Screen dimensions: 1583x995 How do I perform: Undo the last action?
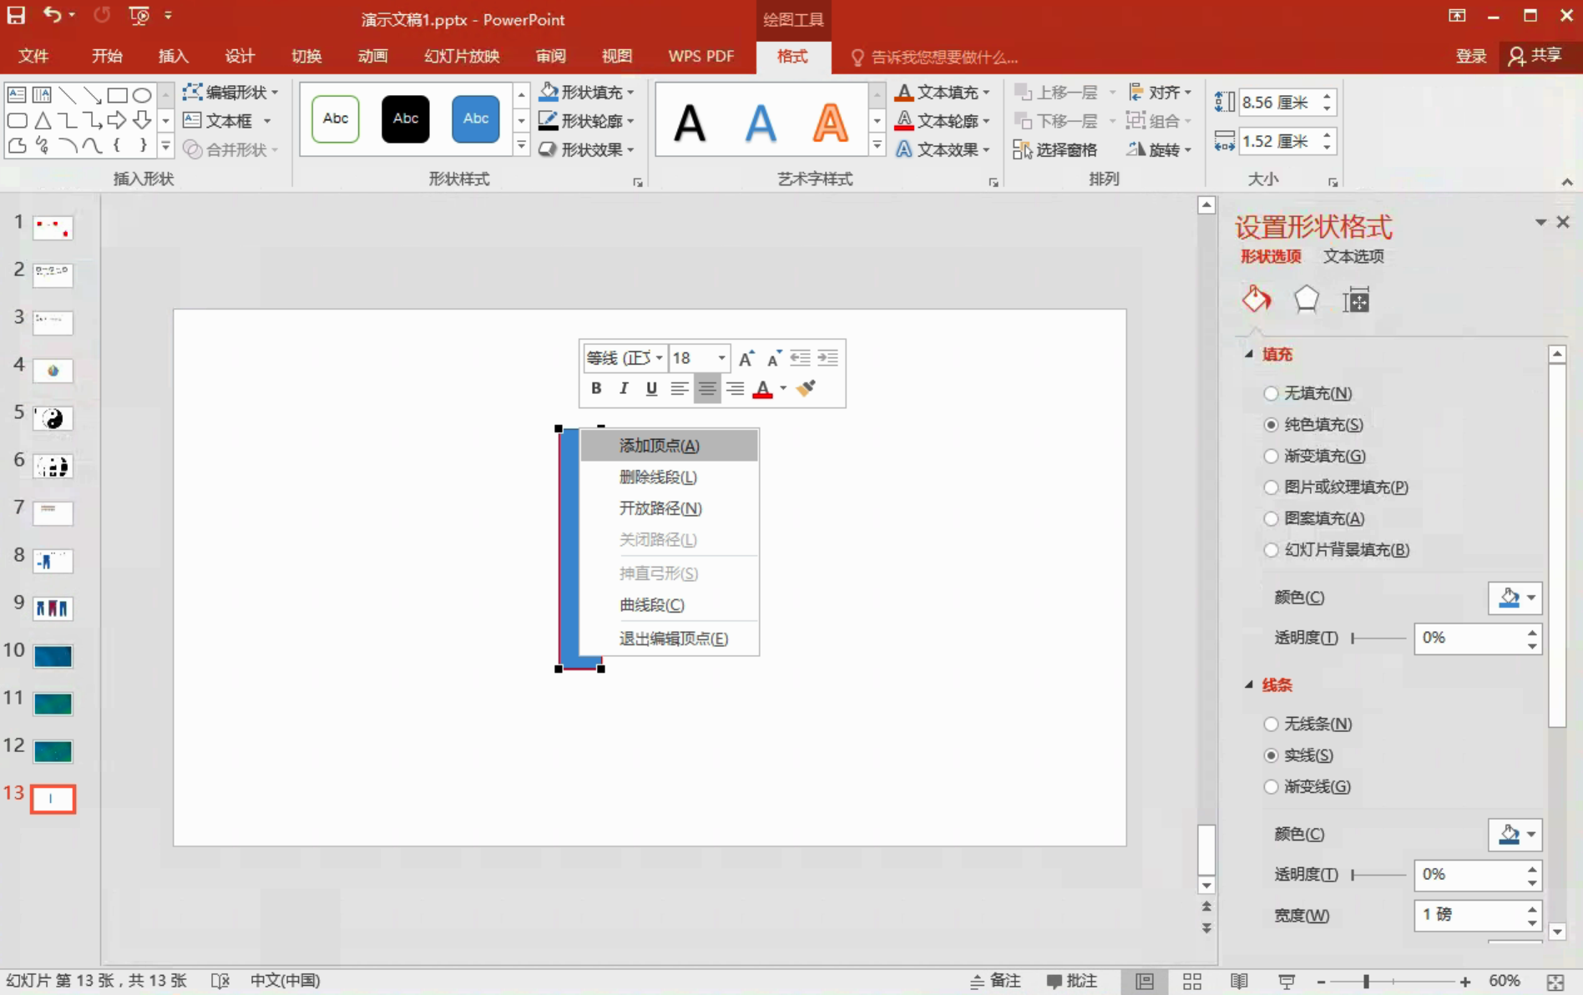(x=52, y=15)
